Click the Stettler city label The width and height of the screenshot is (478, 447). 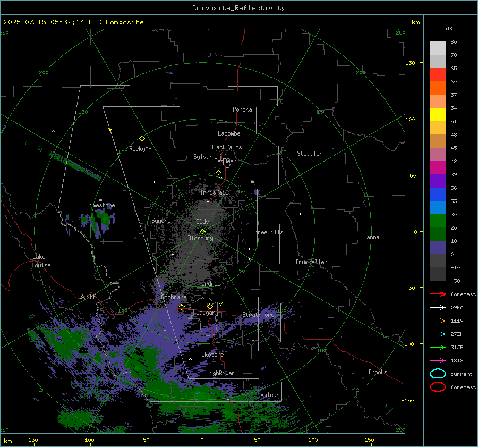(x=310, y=154)
